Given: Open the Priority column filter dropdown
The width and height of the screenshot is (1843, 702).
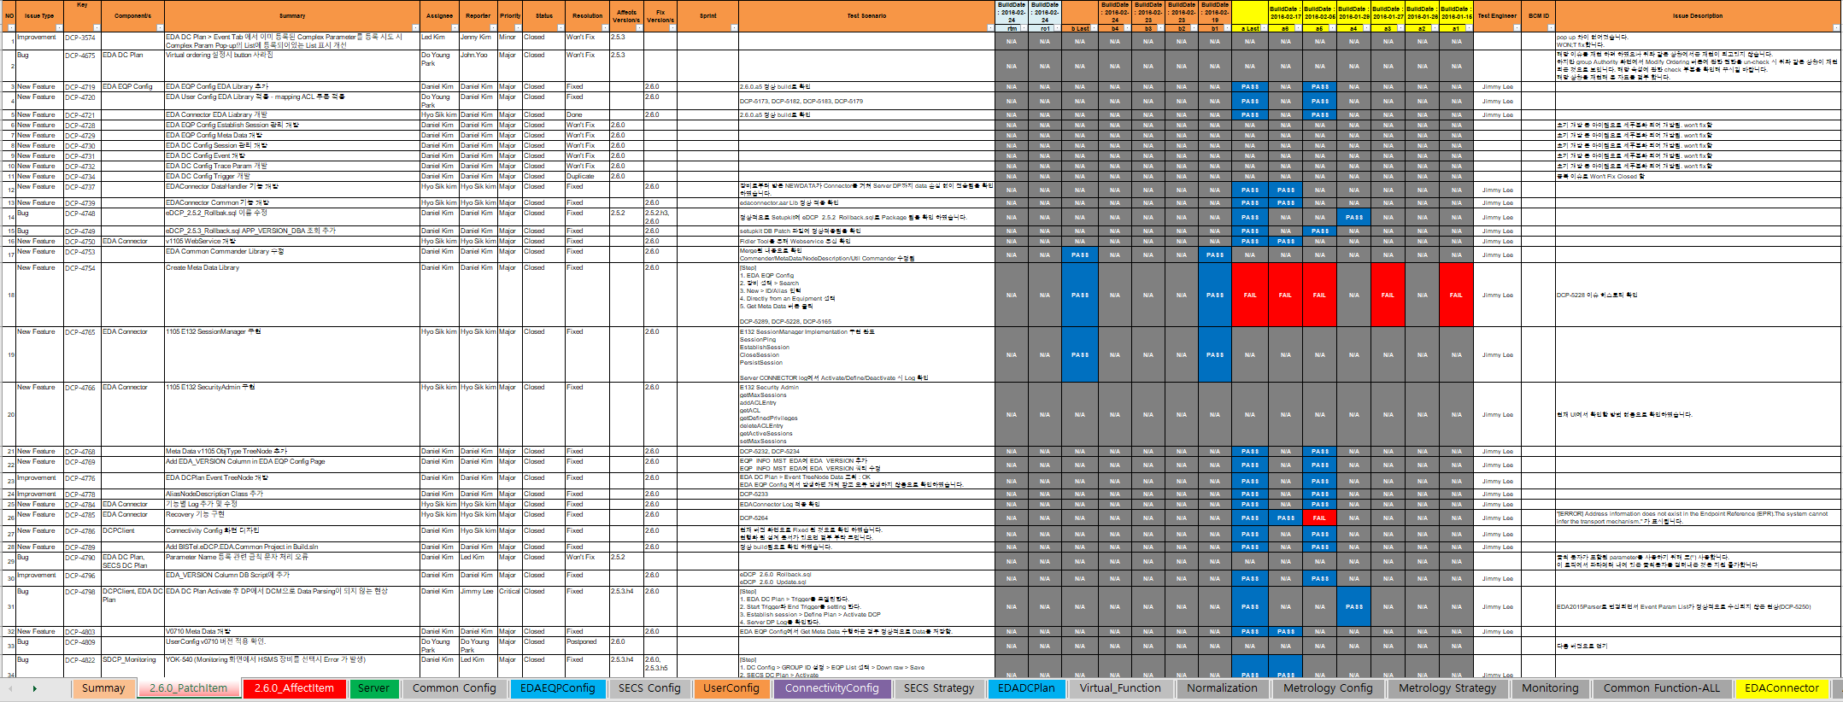Looking at the screenshot, I should [518, 28].
